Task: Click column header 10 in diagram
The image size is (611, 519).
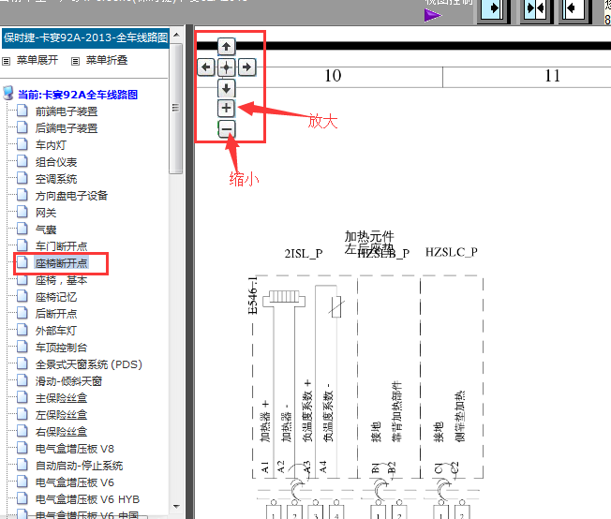Action: (x=334, y=76)
